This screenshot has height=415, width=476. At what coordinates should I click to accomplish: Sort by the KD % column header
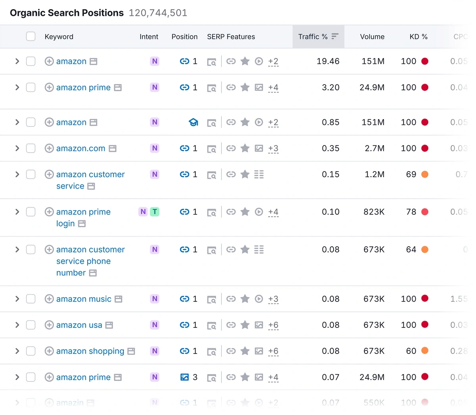coord(418,37)
